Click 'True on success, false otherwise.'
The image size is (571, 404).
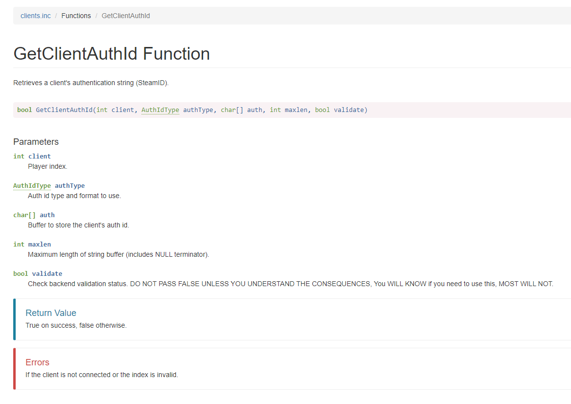click(76, 325)
